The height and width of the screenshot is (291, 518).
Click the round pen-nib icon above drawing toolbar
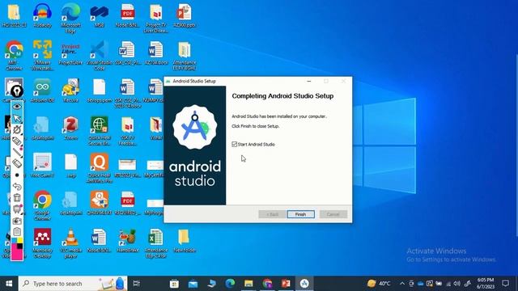click(x=17, y=91)
